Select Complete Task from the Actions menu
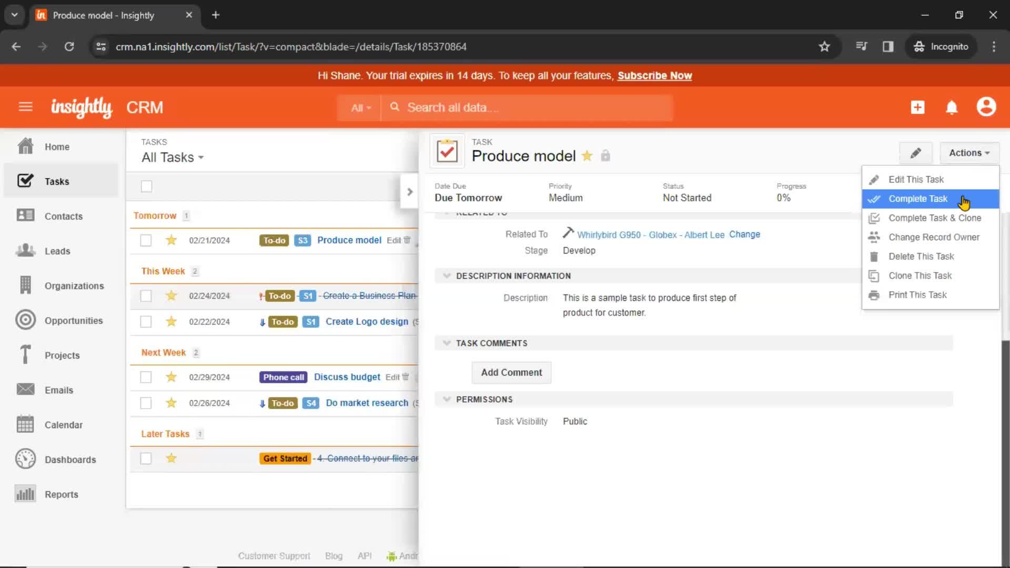Image resolution: width=1010 pixels, height=568 pixels. point(918,198)
